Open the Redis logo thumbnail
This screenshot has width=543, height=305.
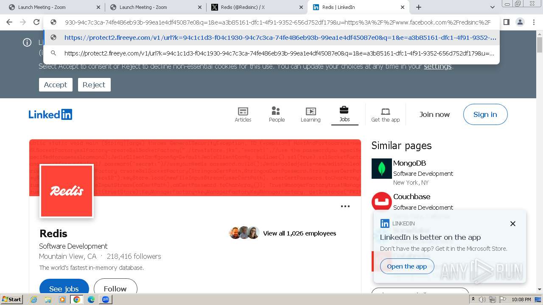[x=67, y=191]
